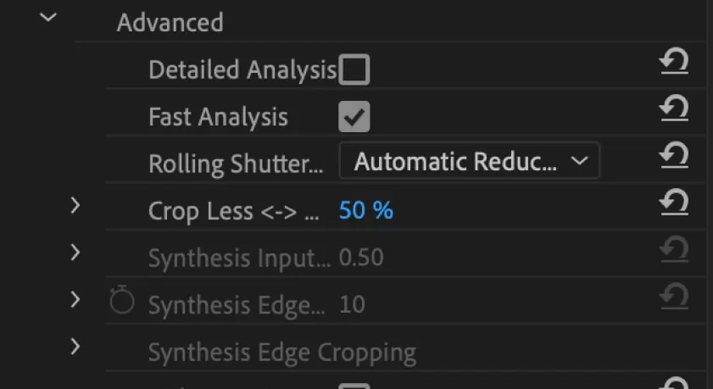Reset the Rolling Shutter parameter

coord(674,156)
